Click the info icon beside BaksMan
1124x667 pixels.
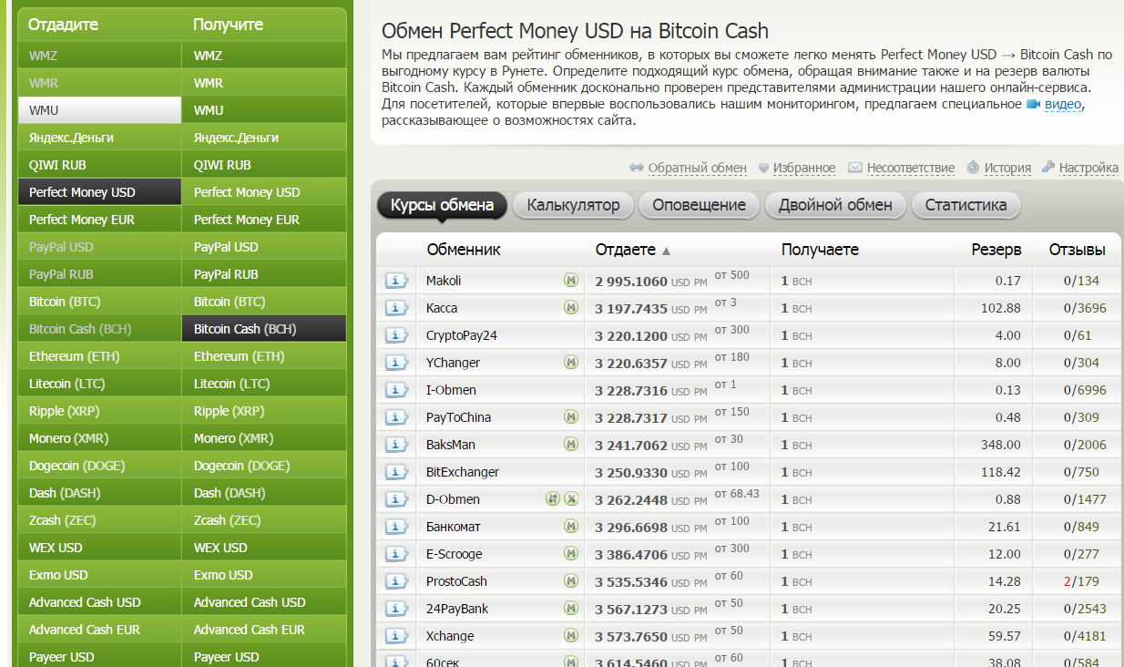tap(396, 445)
